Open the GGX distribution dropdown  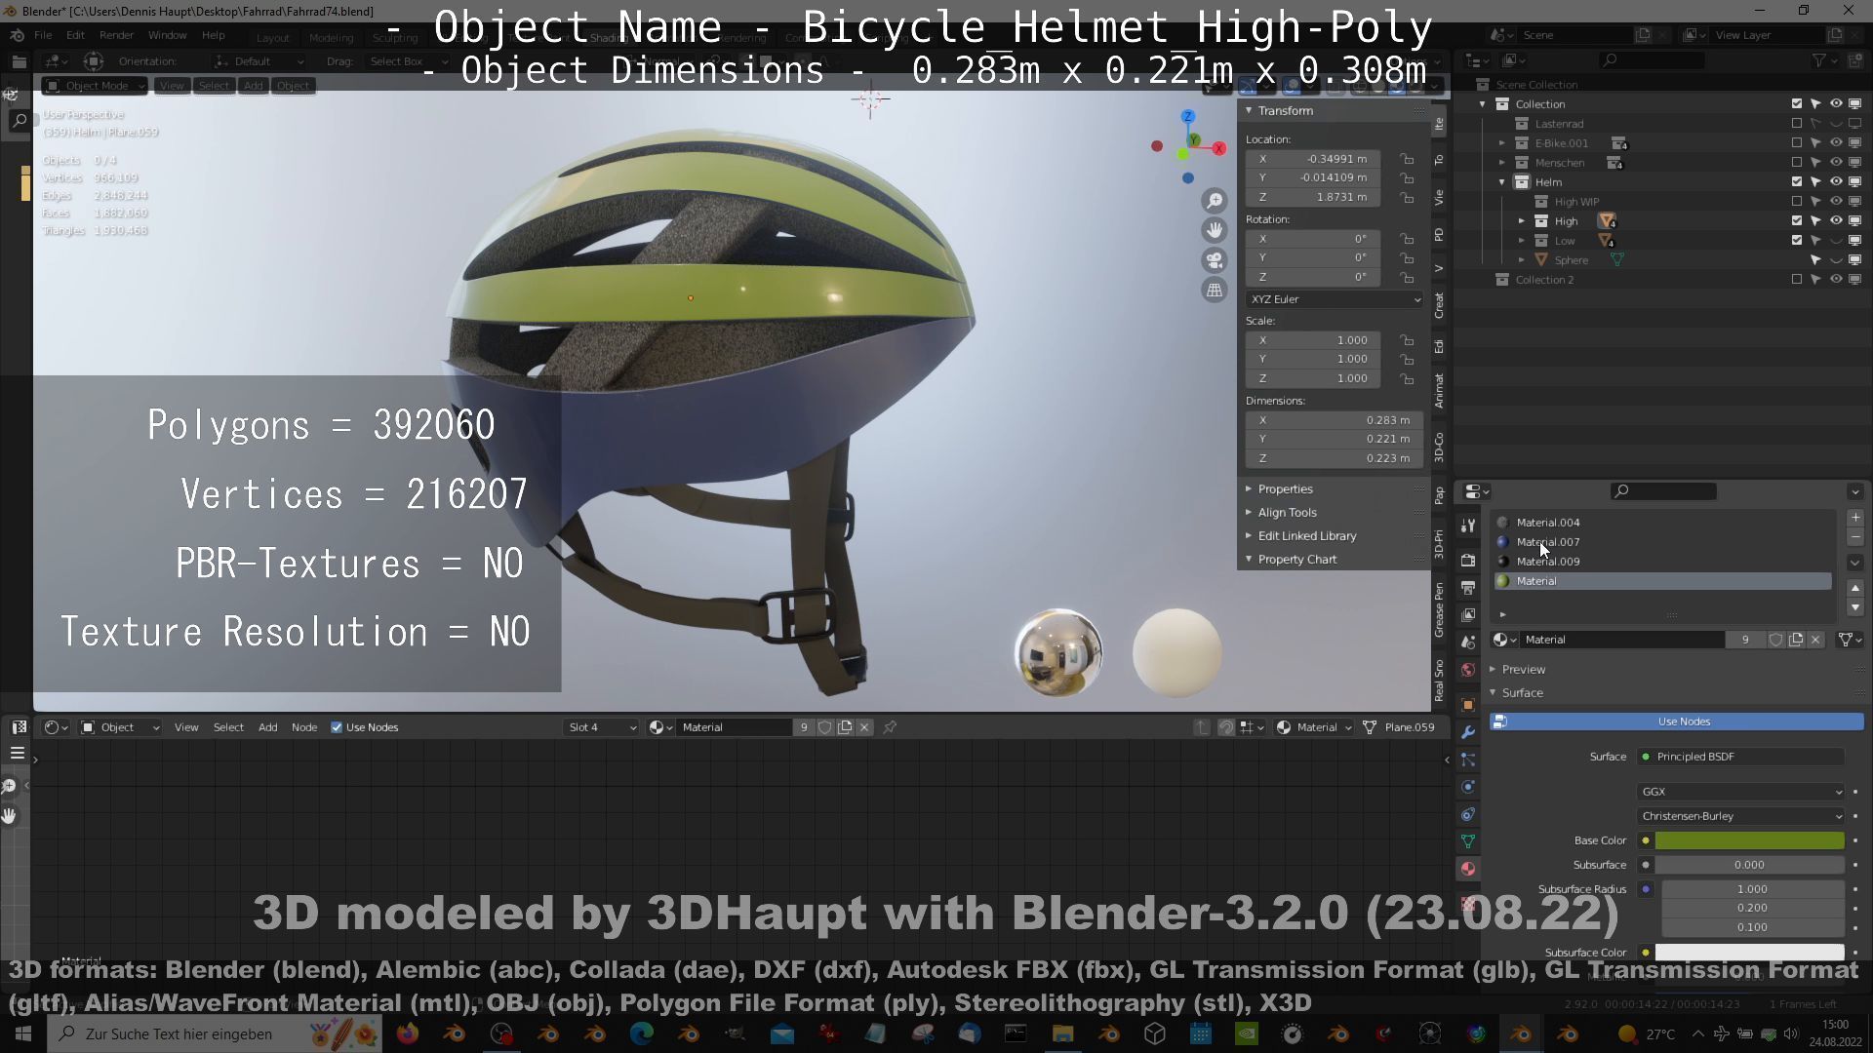pos(1741,792)
